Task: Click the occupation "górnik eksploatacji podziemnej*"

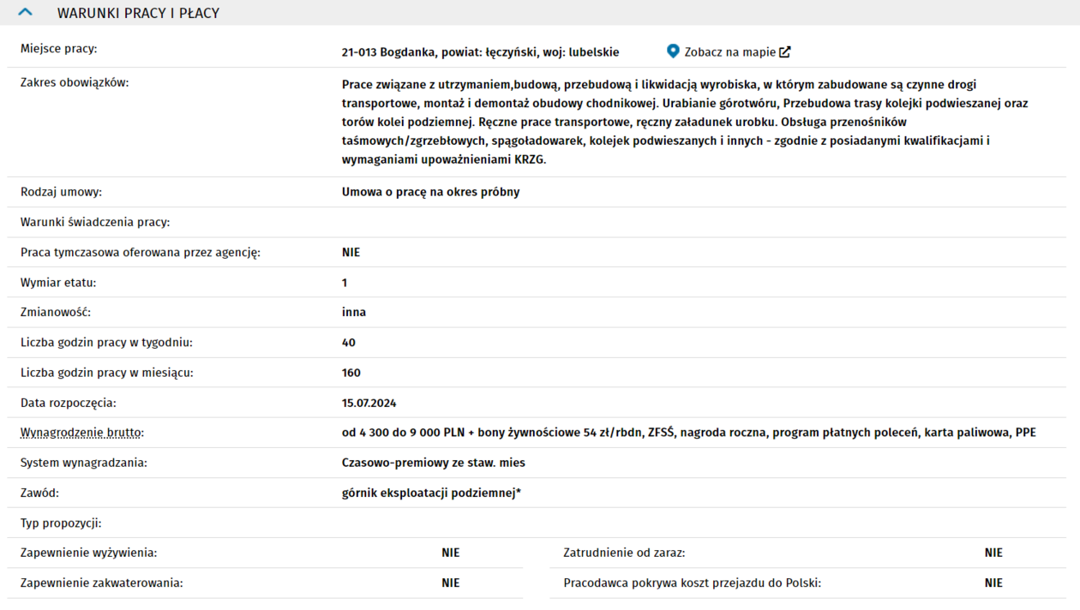Action: (x=431, y=493)
